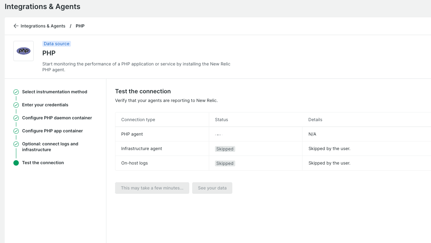Viewport: 431px width, 243px height.
Task: Click the loading dots in PHP agent status
Action: point(218,135)
